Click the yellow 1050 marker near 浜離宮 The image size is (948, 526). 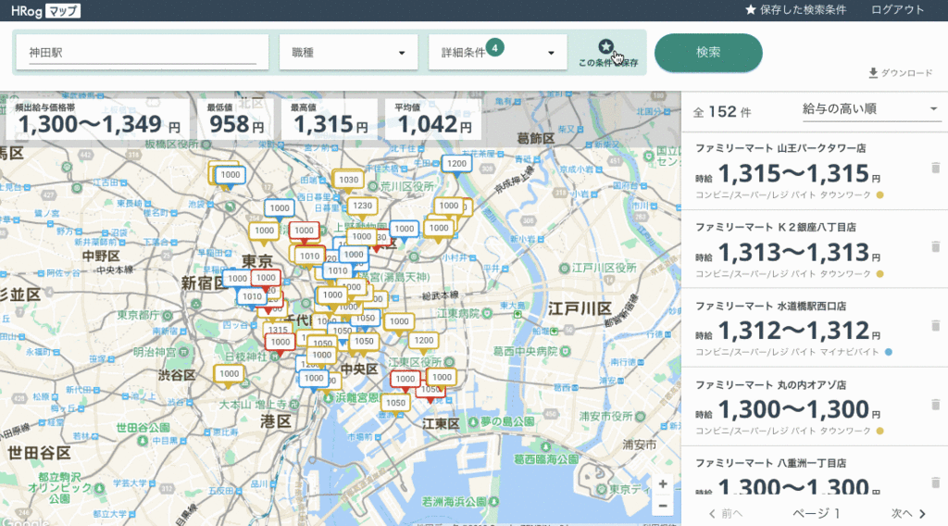point(395,403)
